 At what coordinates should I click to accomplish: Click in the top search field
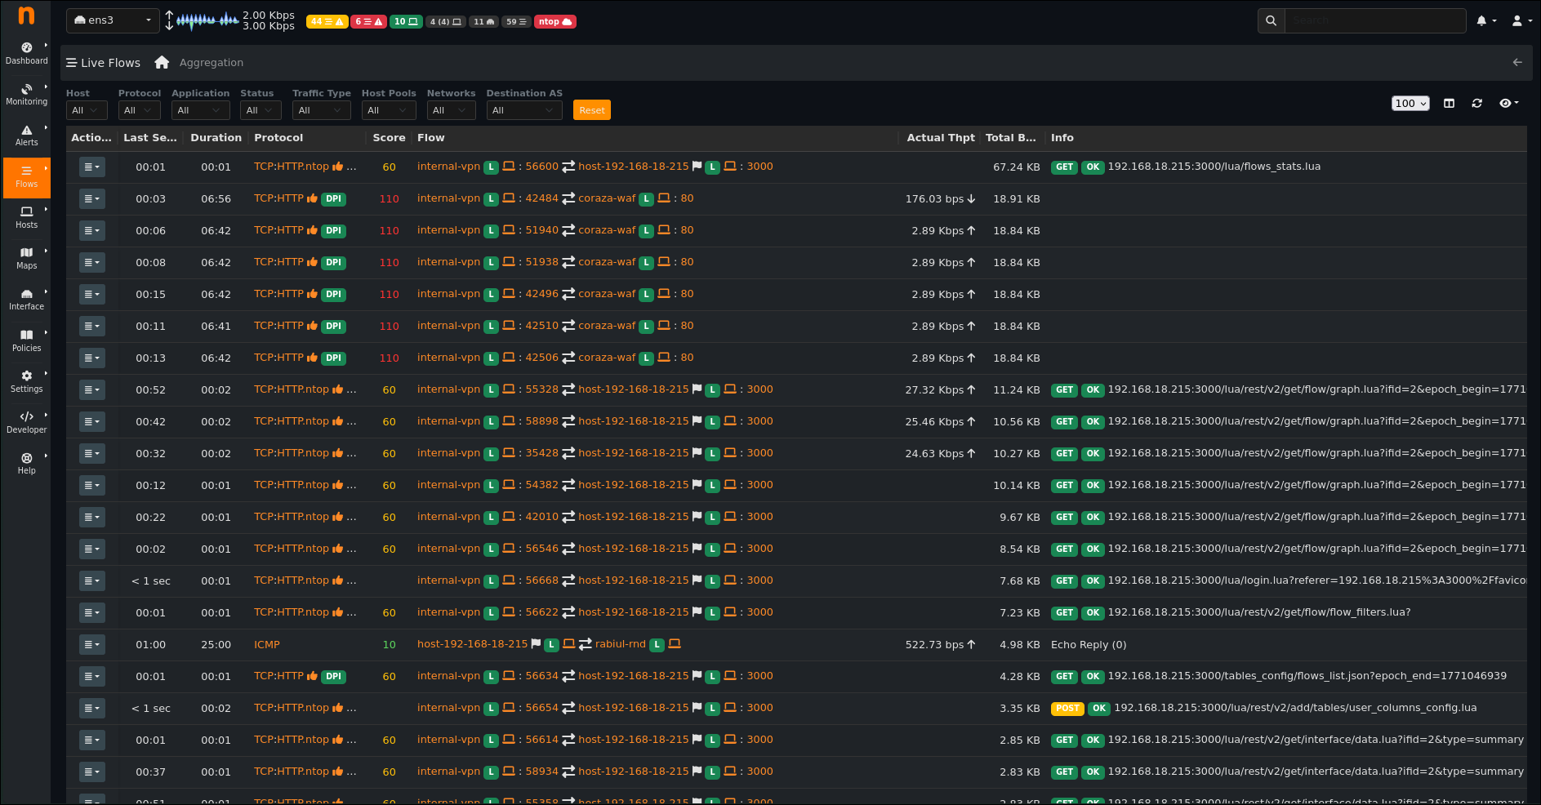point(1374,21)
